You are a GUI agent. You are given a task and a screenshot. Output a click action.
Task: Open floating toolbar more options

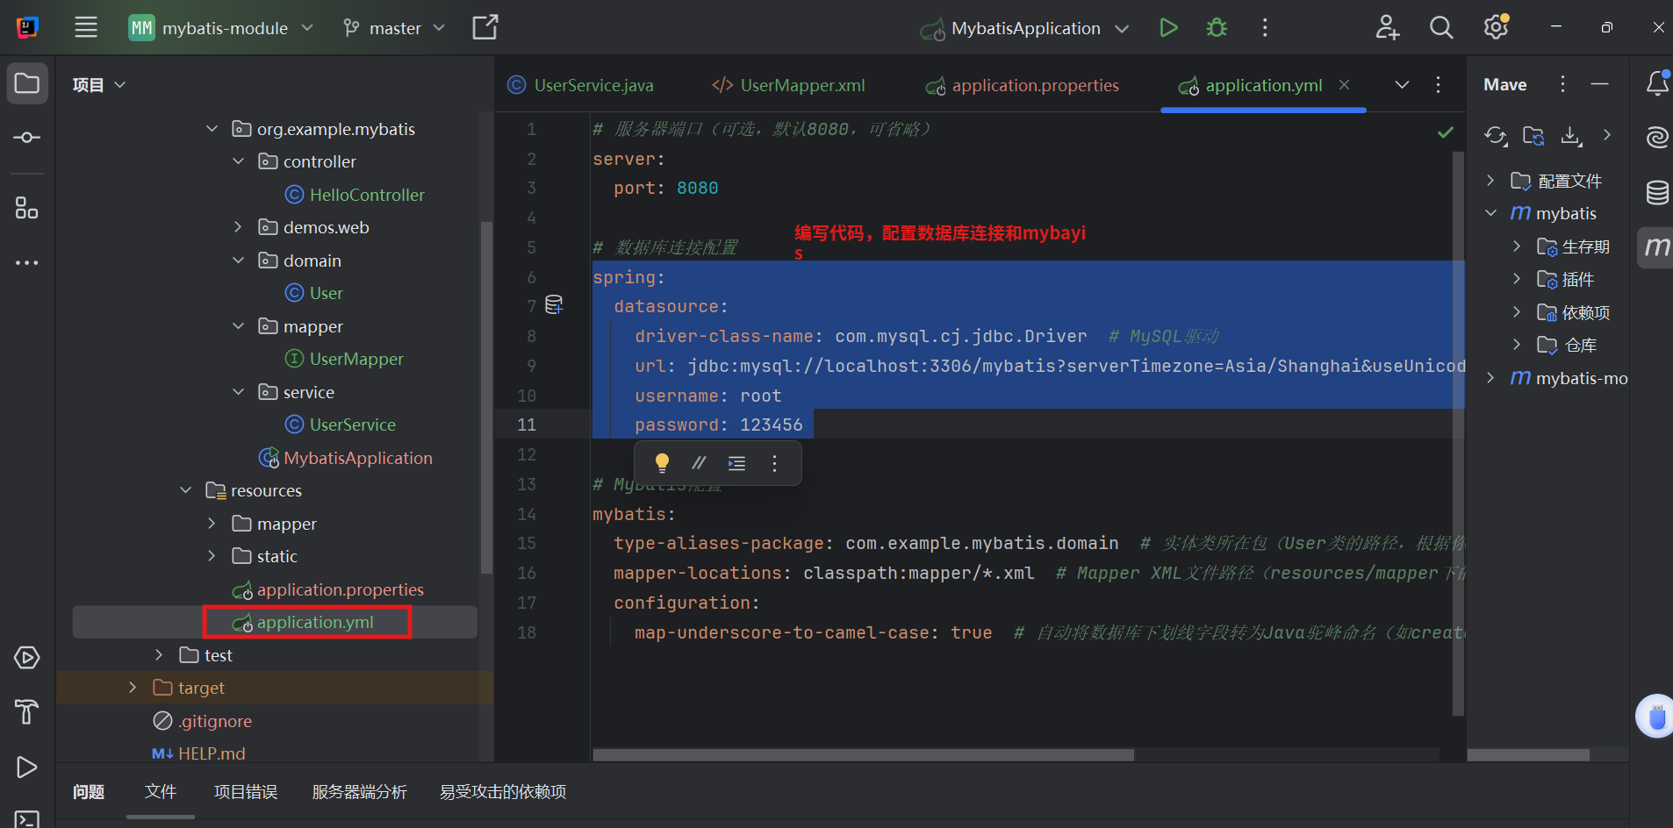[774, 463]
